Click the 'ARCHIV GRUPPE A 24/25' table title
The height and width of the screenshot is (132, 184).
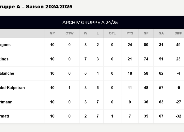click(x=90, y=23)
